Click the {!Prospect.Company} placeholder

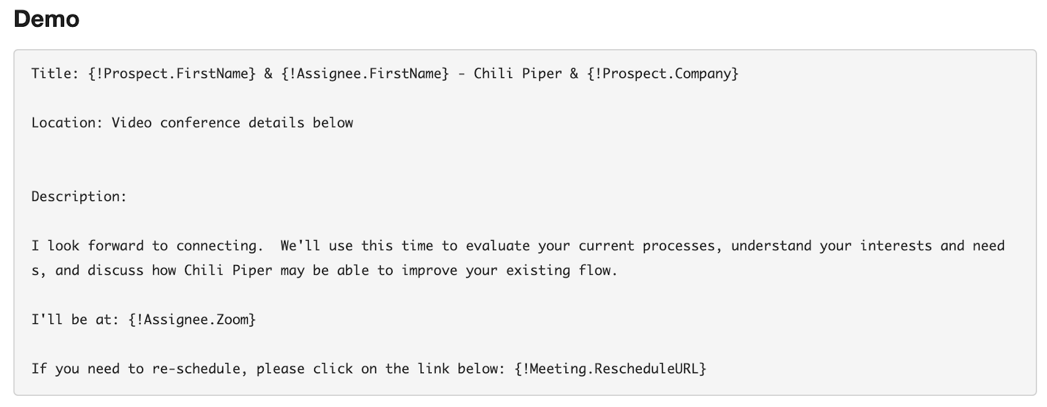pos(663,73)
